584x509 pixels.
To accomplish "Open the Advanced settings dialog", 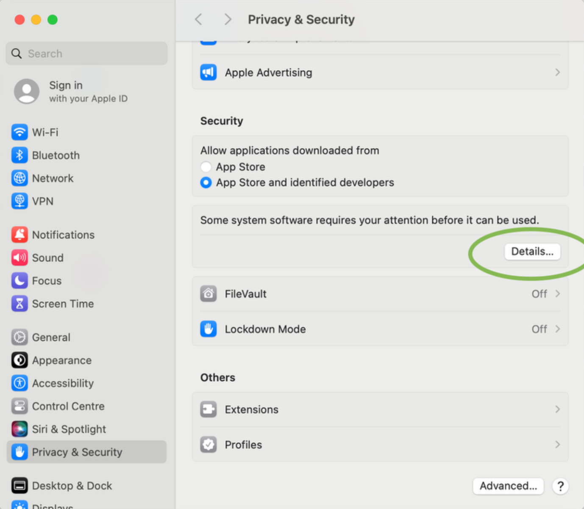I will pos(508,486).
